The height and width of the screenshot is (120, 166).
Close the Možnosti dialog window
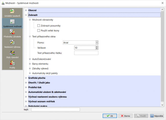tap(162, 3)
